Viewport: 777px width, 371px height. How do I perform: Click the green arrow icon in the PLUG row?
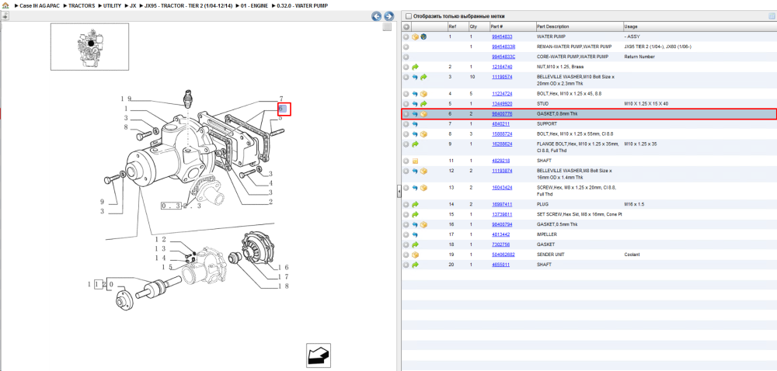tap(415, 204)
